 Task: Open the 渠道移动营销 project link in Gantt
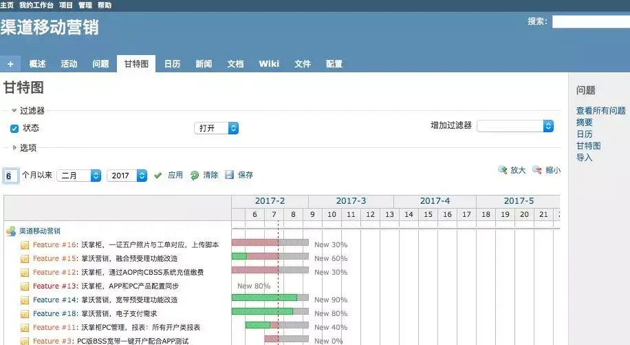(40, 231)
